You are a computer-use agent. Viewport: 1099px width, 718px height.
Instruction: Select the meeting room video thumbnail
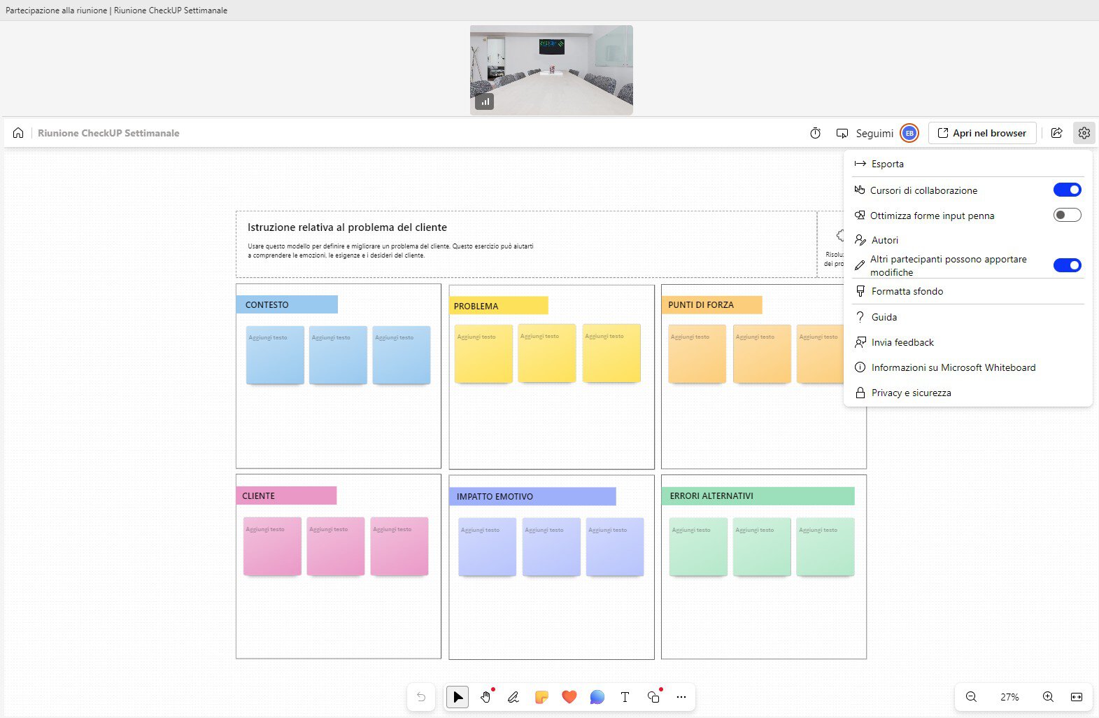point(551,70)
